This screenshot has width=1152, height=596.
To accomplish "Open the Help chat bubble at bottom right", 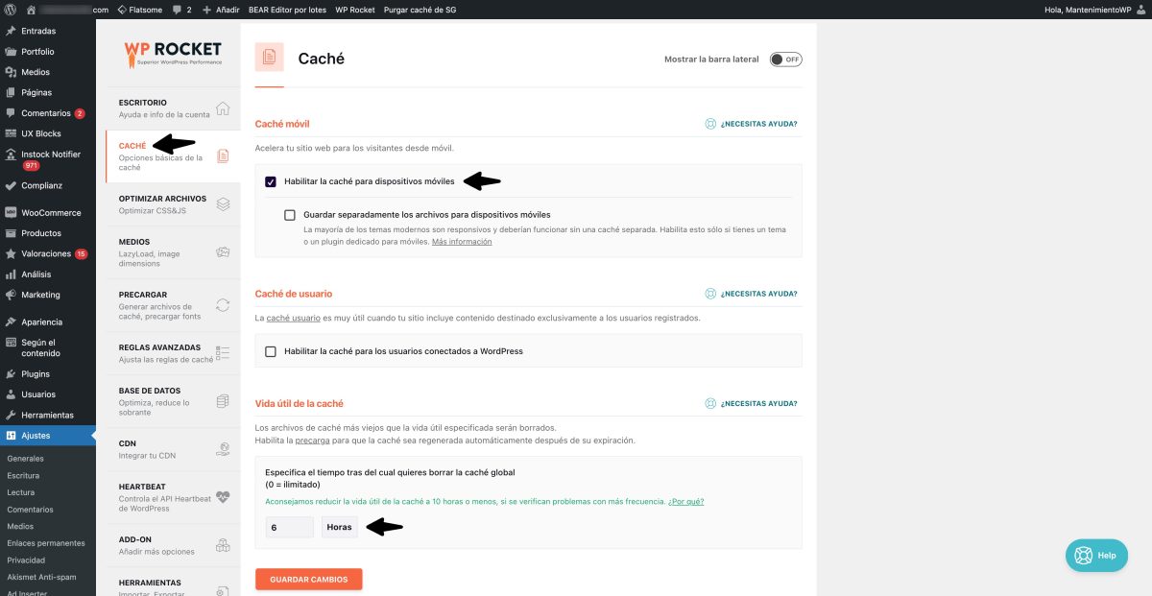I will (x=1095, y=555).
